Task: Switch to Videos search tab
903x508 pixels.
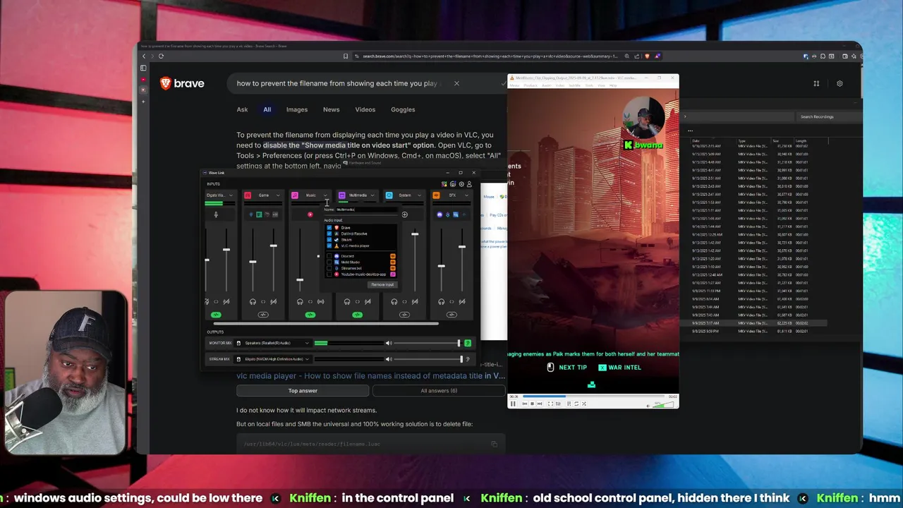Action: (365, 109)
